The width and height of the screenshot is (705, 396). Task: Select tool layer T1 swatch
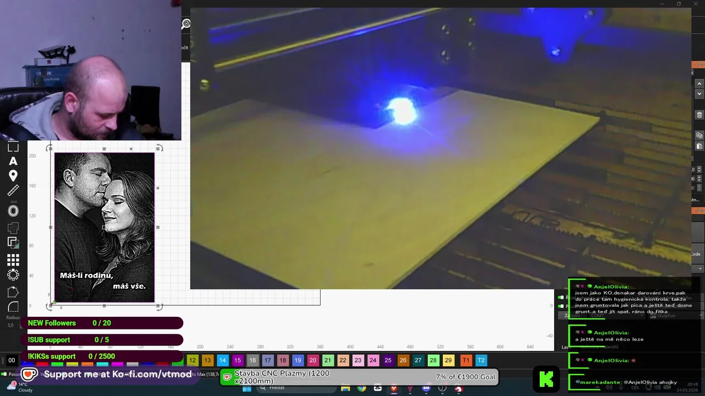point(466,360)
